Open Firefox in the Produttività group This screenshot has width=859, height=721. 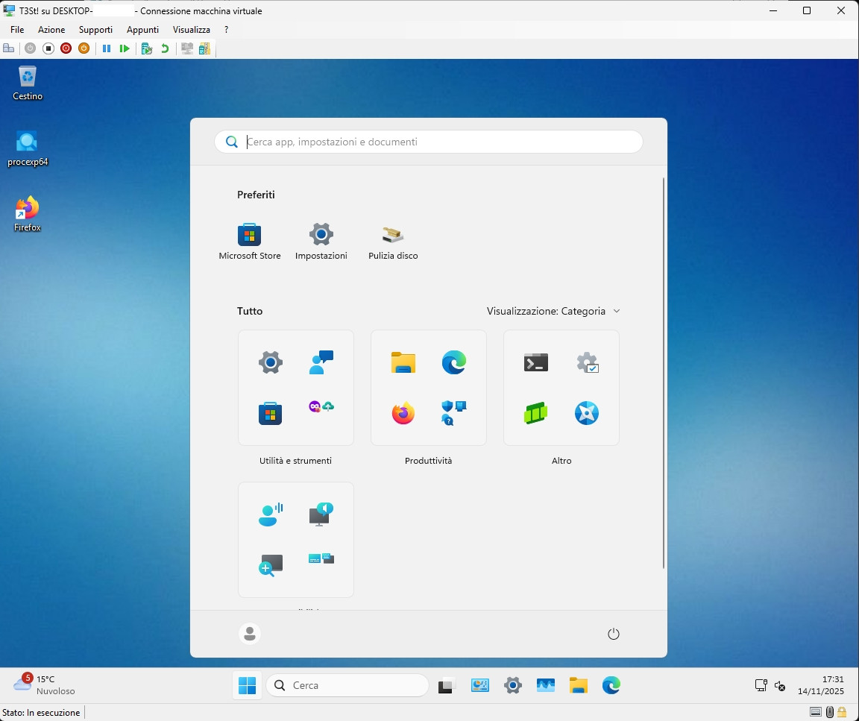click(403, 413)
